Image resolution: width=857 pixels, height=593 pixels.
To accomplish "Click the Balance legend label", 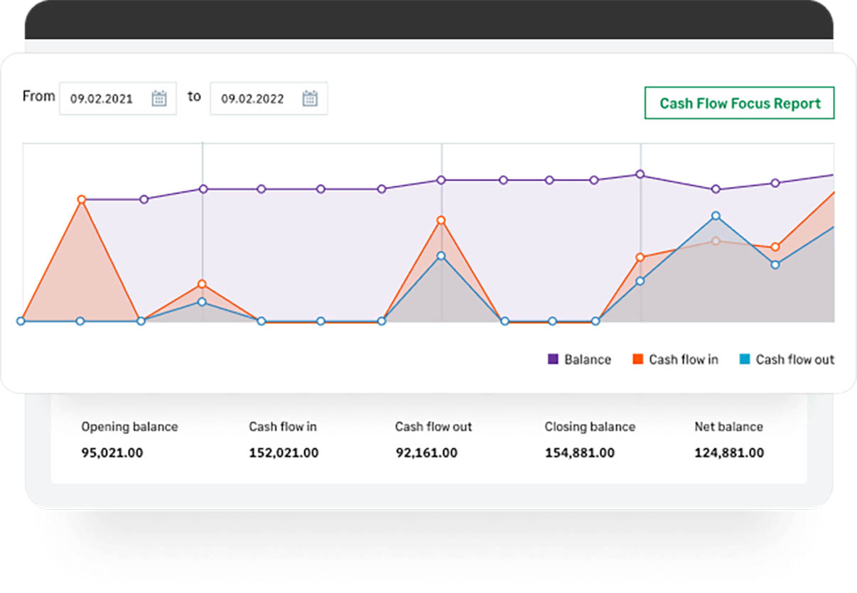I will (x=587, y=359).
